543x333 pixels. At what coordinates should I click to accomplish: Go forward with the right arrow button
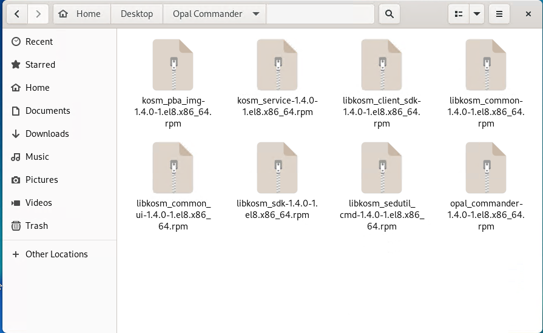click(x=38, y=14)
